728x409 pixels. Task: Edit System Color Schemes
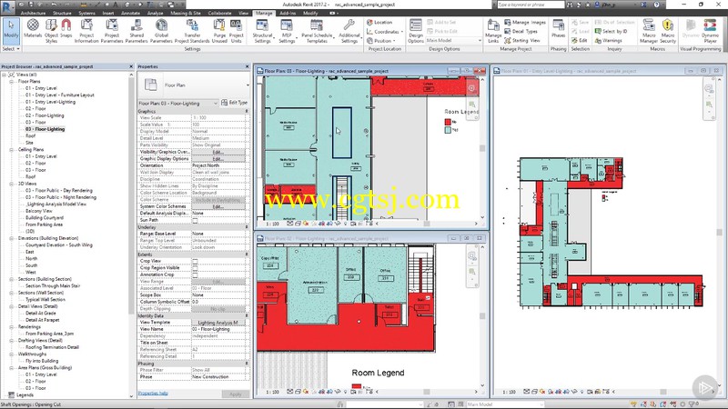pos(218,206)
